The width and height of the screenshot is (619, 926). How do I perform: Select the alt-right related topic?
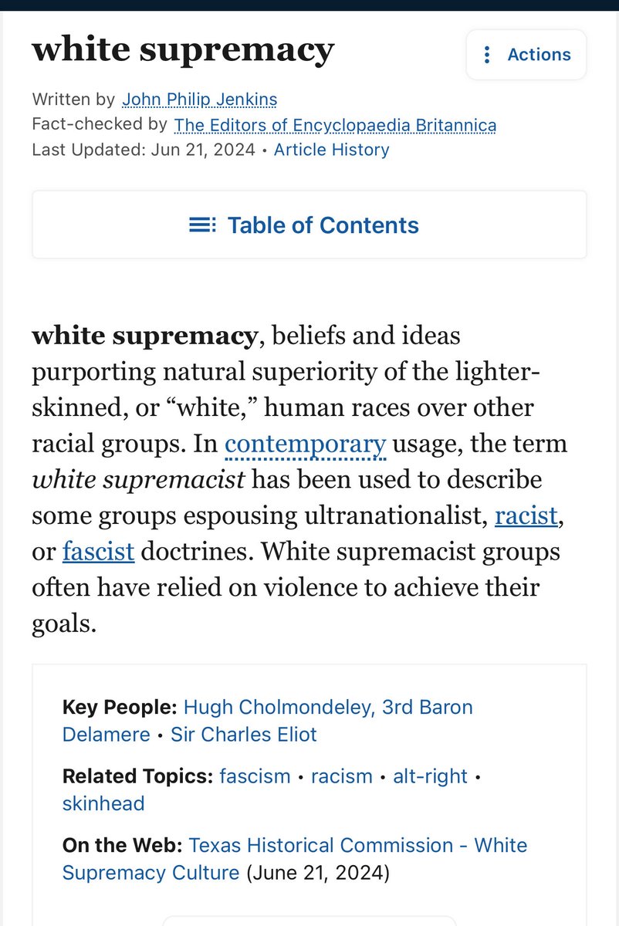point(430,776)
